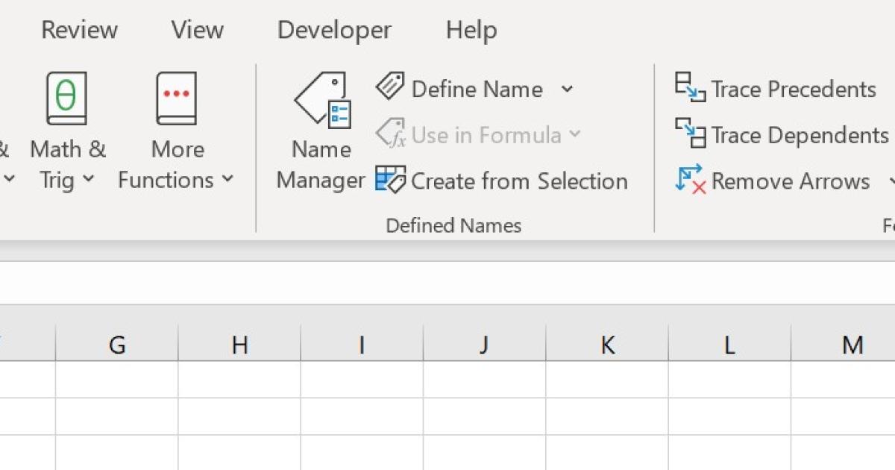The width and height of the screenshot is (895, 470).
Task: Switch to the Developer tab
Action: tap(334, 30)
